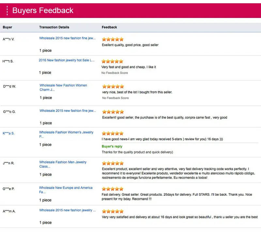The width and height of the screenshot is (261, 232).
Task: Click the buyer name K***a S.
Action: (x=8, y=133)
